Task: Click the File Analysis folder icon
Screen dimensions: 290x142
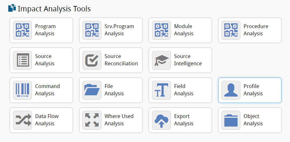Action: point(92,90)
